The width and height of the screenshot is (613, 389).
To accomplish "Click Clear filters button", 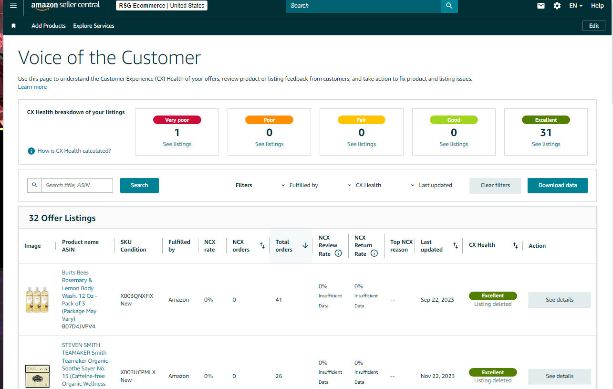I will pyautogui.click(x=495, y=185).
